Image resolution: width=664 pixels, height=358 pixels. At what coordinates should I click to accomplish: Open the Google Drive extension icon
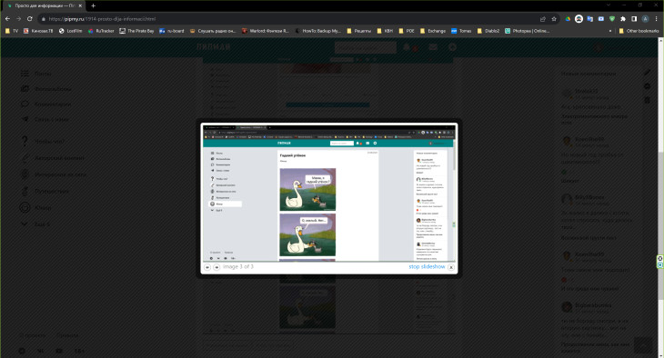568,19
